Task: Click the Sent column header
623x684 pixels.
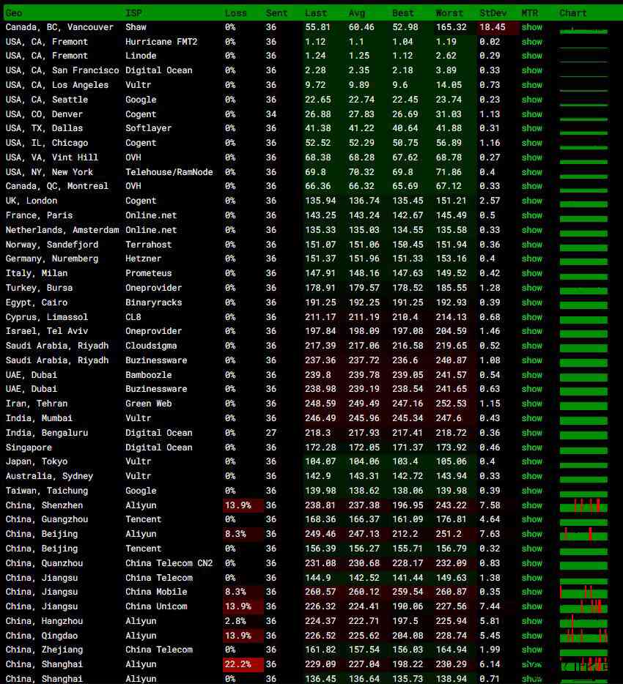Action: click(277, 13)
